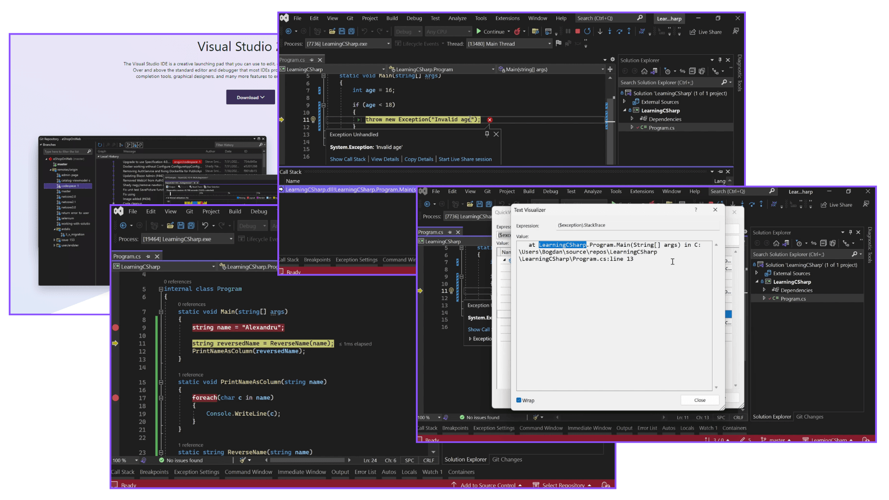
Task: Toggle pin on Program.cs tab in exception window
Action: tap(311, 60)
